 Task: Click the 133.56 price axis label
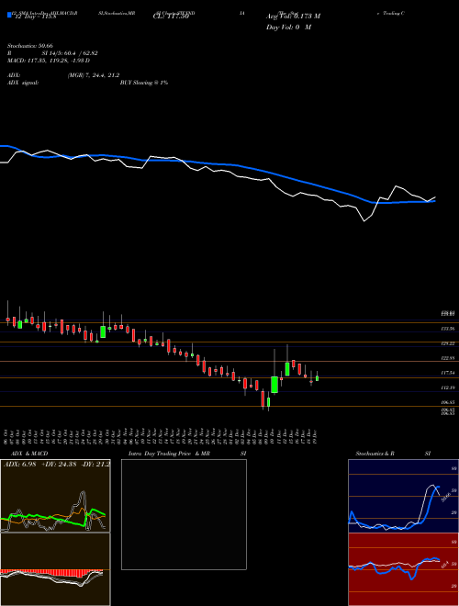click(448, 329)
